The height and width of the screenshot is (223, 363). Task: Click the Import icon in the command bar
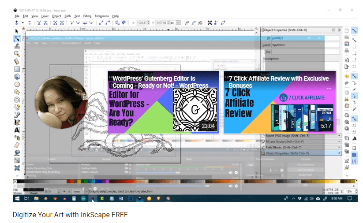pyautogui.click(x=347, y=60)
